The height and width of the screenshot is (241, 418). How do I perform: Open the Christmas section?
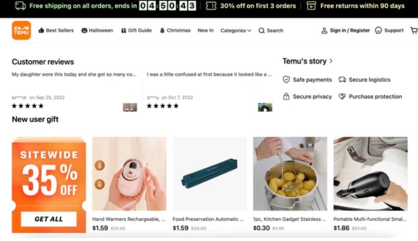pyautogui.click(x=175, y=31)
